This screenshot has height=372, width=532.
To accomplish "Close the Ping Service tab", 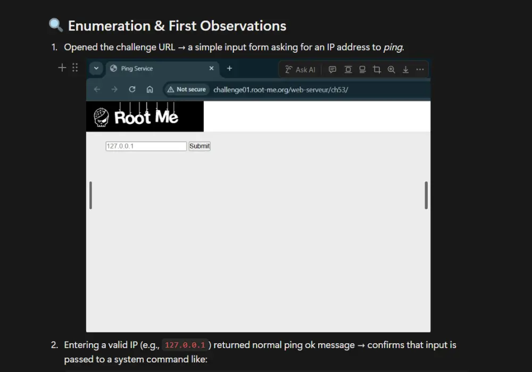I will coord(211,68).
